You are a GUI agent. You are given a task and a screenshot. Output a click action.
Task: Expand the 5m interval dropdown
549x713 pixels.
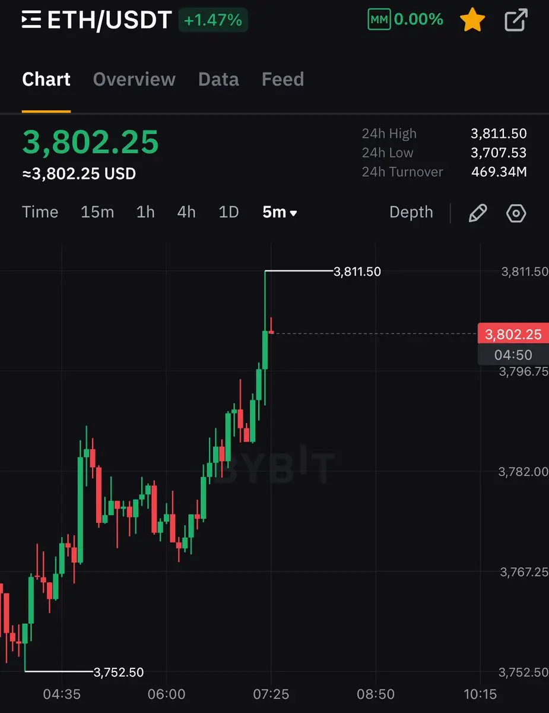pyautogui.click(x=280, y=212)
